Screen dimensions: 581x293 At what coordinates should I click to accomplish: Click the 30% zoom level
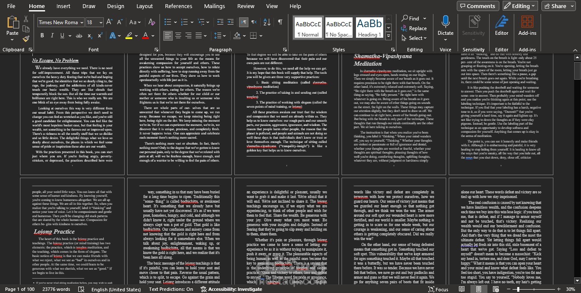(x=570, y=289)
